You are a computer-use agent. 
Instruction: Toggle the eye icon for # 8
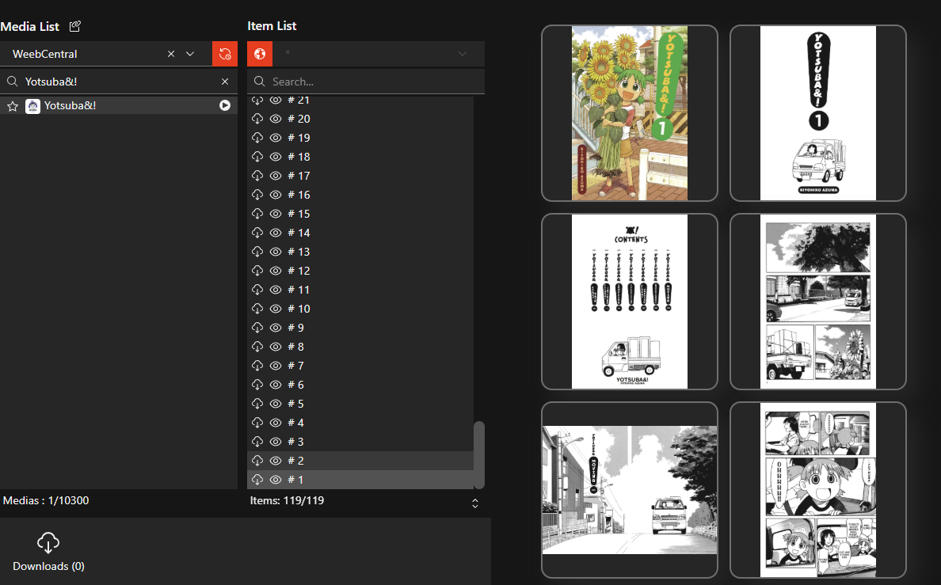(x=276, y=347)
